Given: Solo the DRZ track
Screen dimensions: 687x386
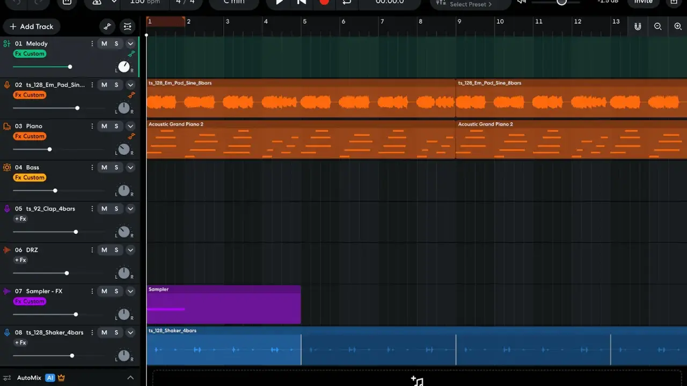Looking at the screenshot, I should [116, 250].
